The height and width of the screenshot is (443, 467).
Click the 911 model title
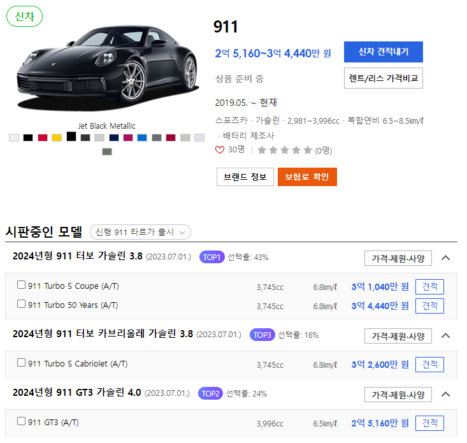pyautogui.click(x=226, y=27)
